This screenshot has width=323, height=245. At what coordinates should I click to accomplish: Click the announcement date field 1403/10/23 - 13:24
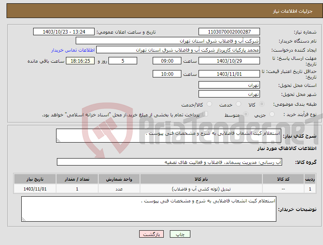point(64,32)
